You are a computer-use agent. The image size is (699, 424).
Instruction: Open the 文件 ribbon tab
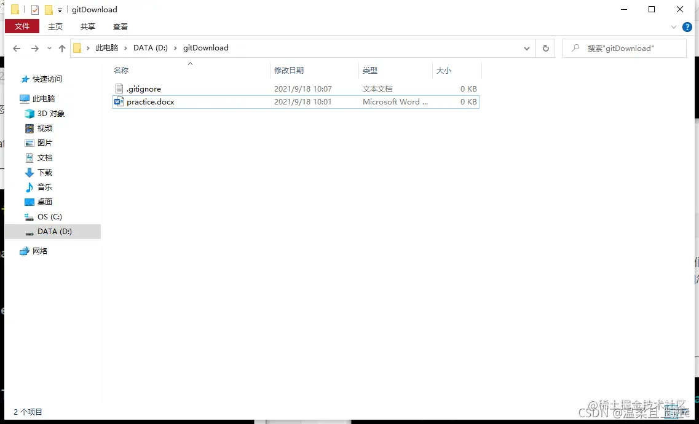coord(22,26)
